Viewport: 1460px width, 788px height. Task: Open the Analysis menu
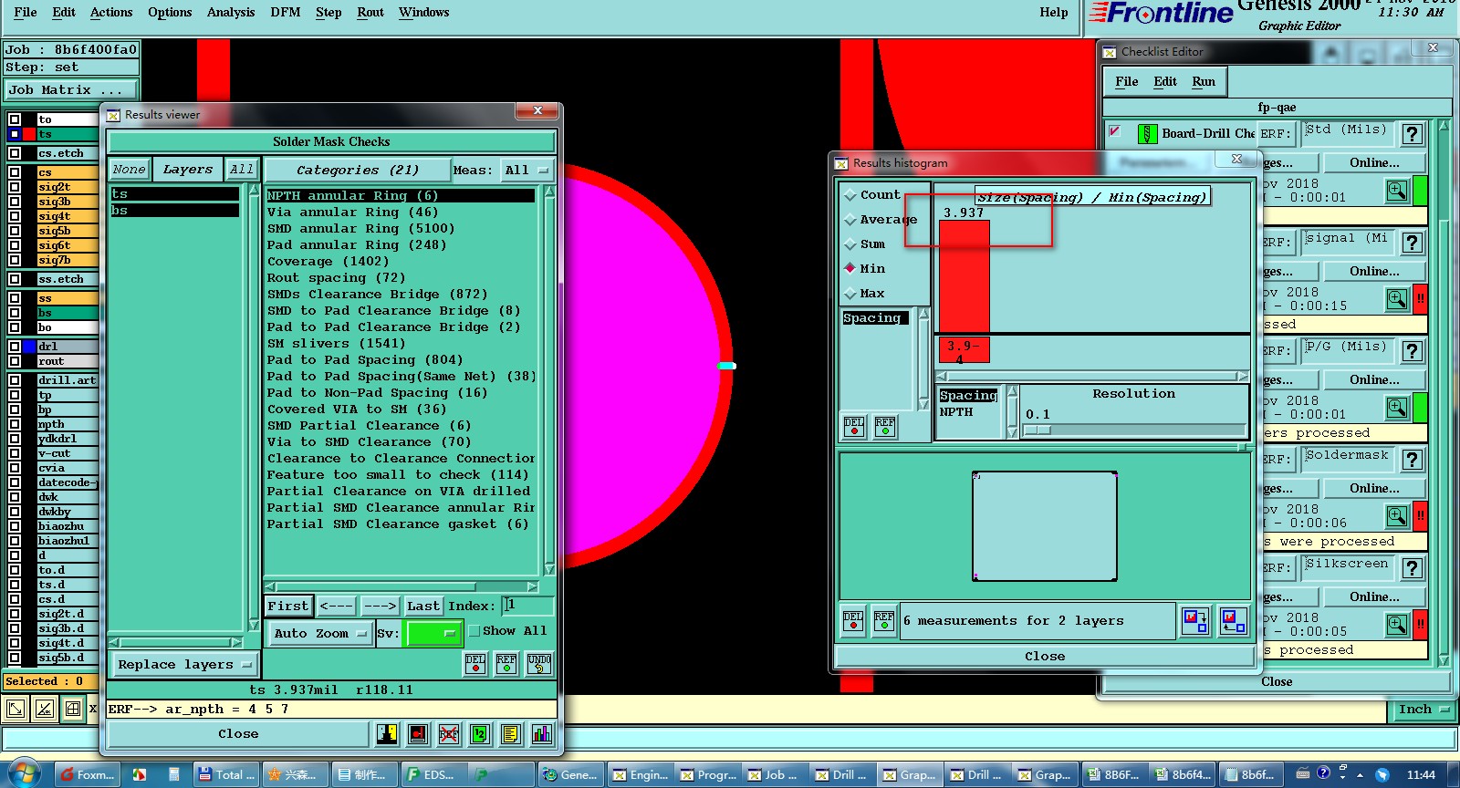(x=231, y=13)
